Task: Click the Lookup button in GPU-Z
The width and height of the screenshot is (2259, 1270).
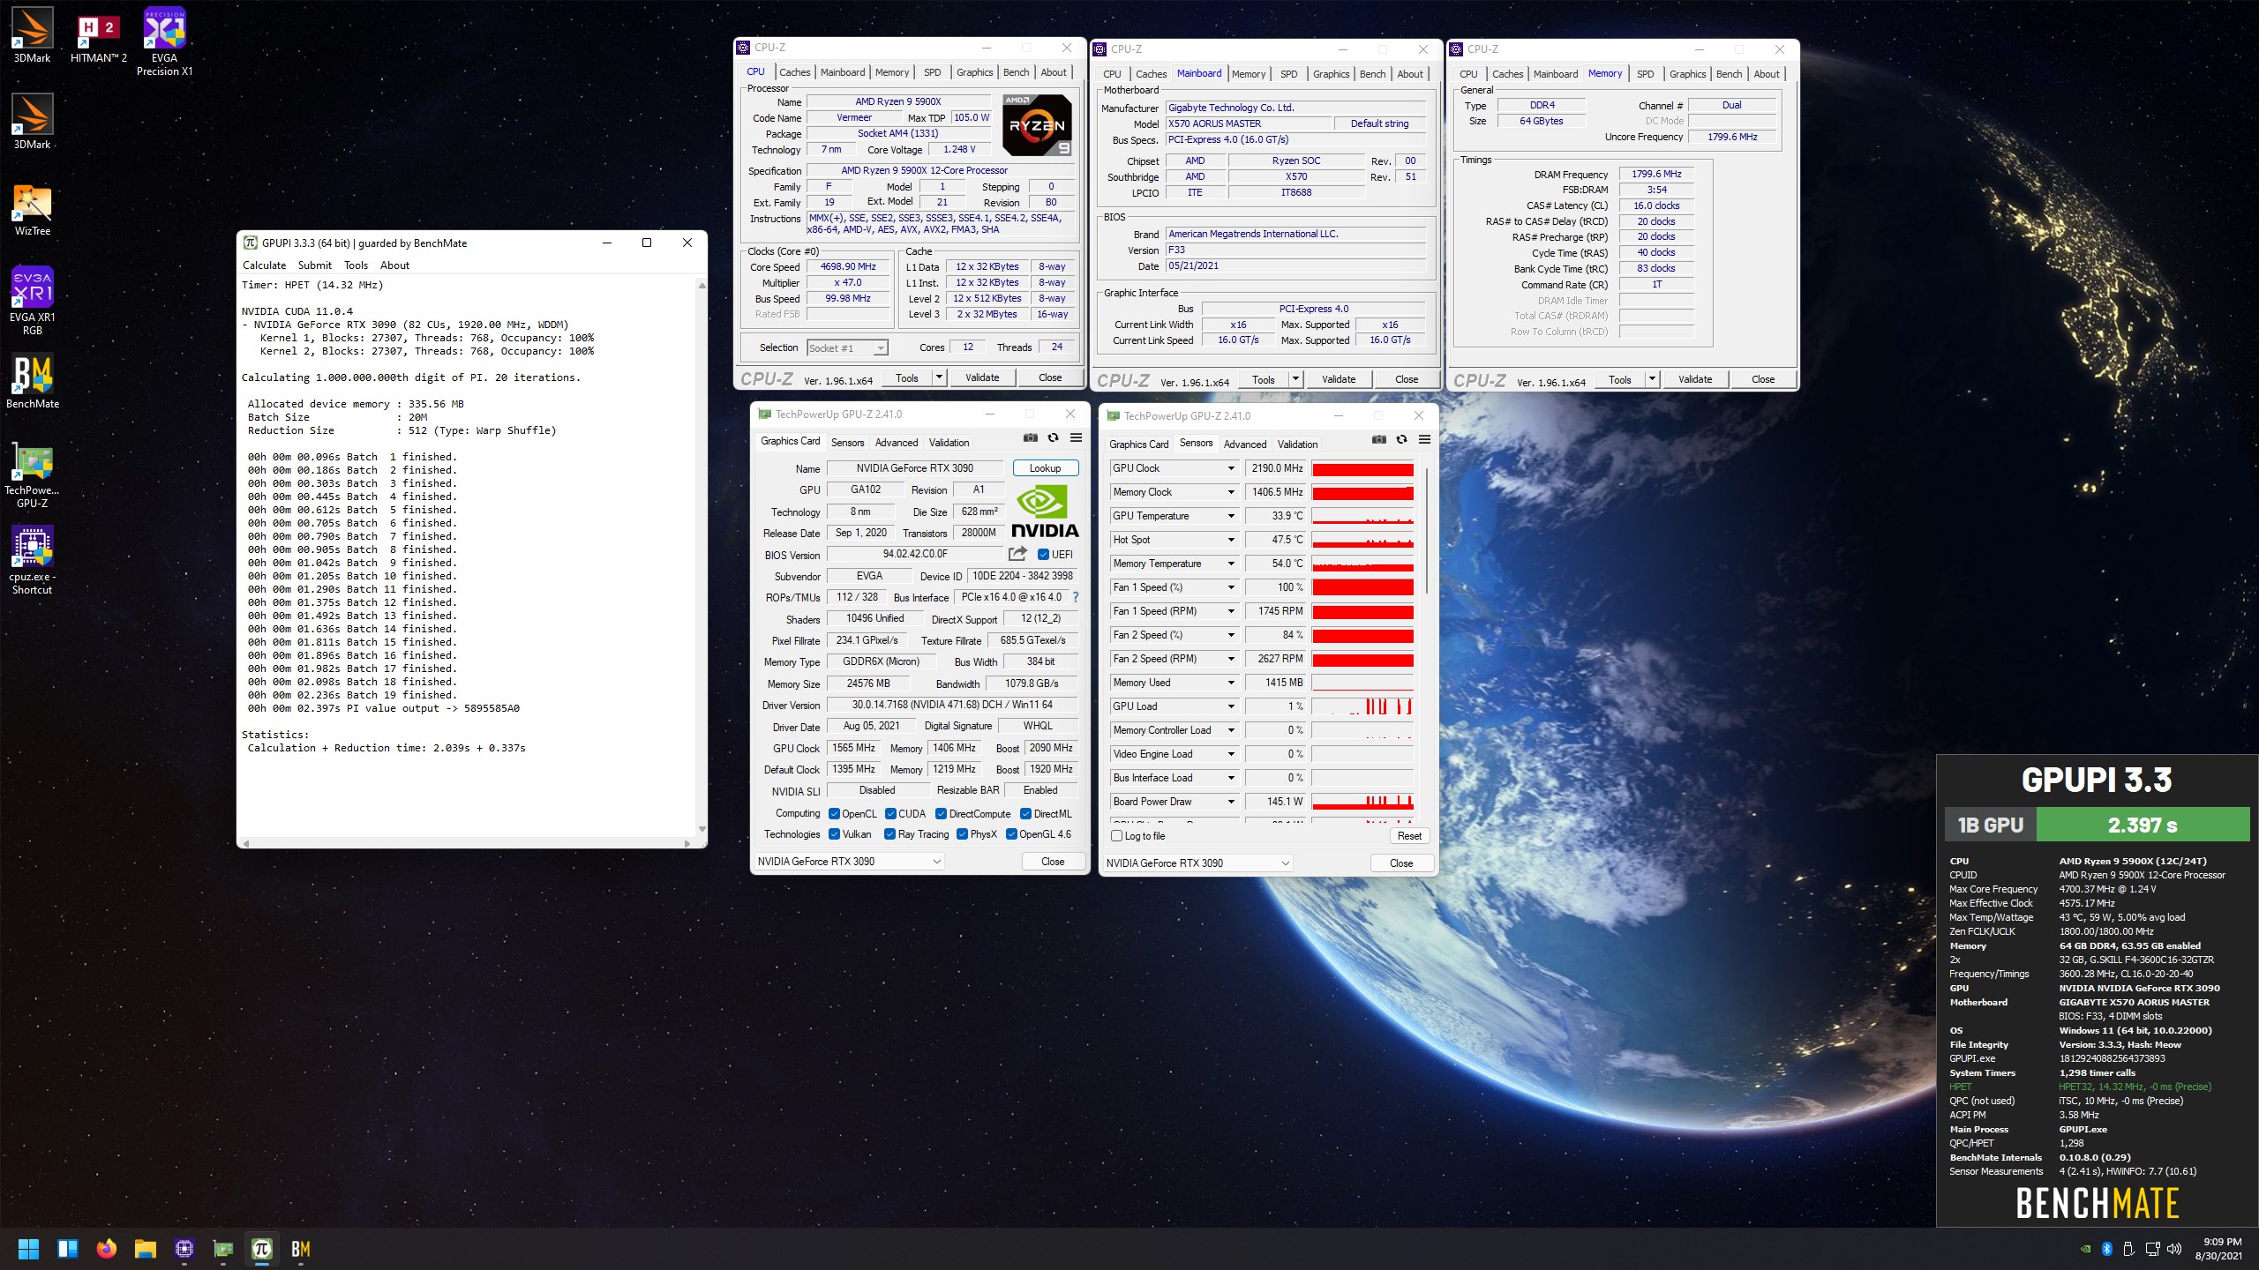Action: pyautogui.click(x=1046, y=468)
